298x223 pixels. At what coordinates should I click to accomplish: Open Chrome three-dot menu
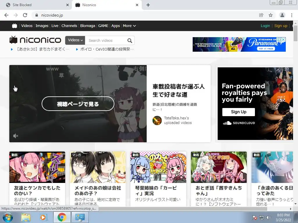click(x=292, y=15)
